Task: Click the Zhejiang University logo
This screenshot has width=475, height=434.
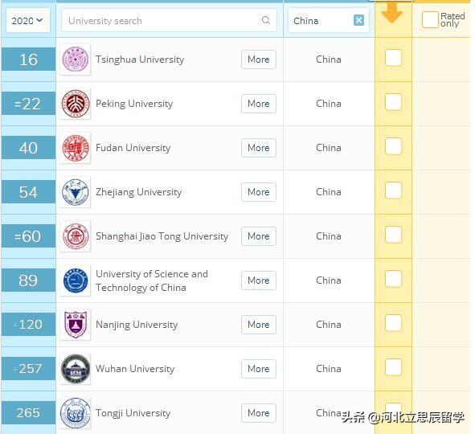Action: 76,192
